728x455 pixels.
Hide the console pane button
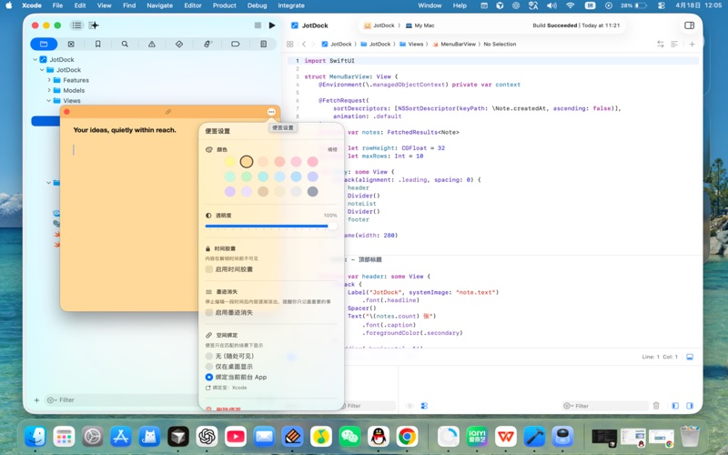click(x=690, y=406)
